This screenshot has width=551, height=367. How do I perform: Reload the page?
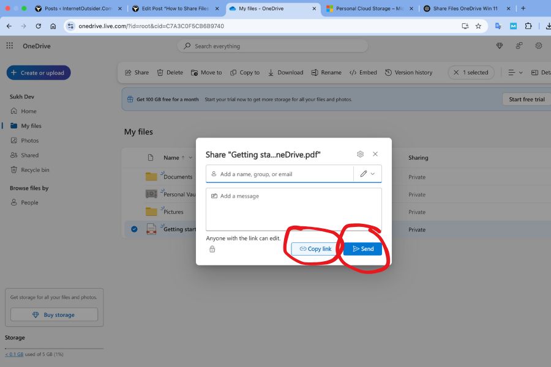pos(39,26)
